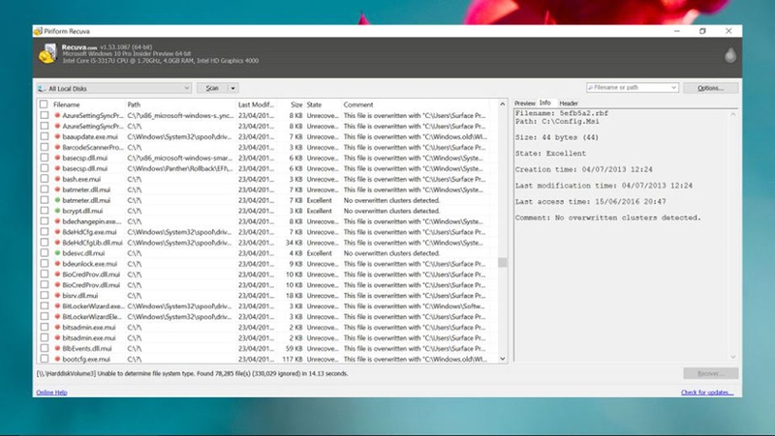Click the red status dot for baaupdate.exe.mui
Image resolution: width=775 pixels, height=436 pixels.
(x=57, y=136)
